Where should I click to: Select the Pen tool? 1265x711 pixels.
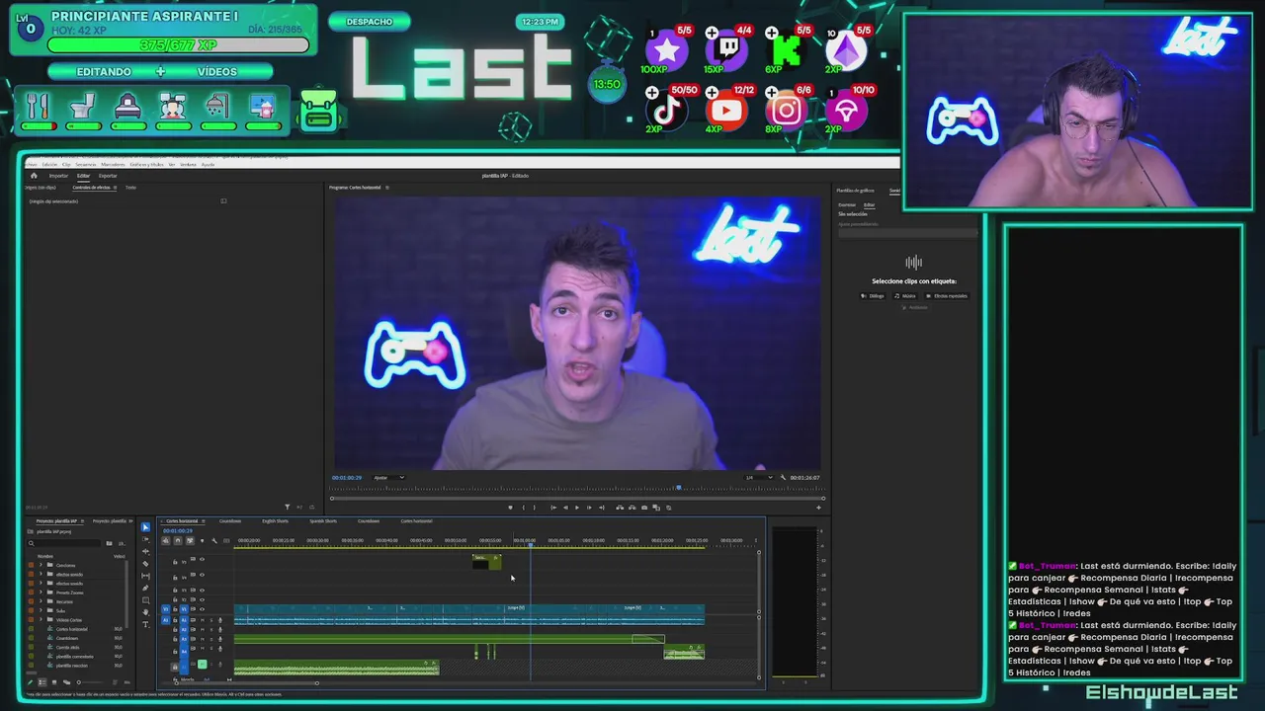145,588
